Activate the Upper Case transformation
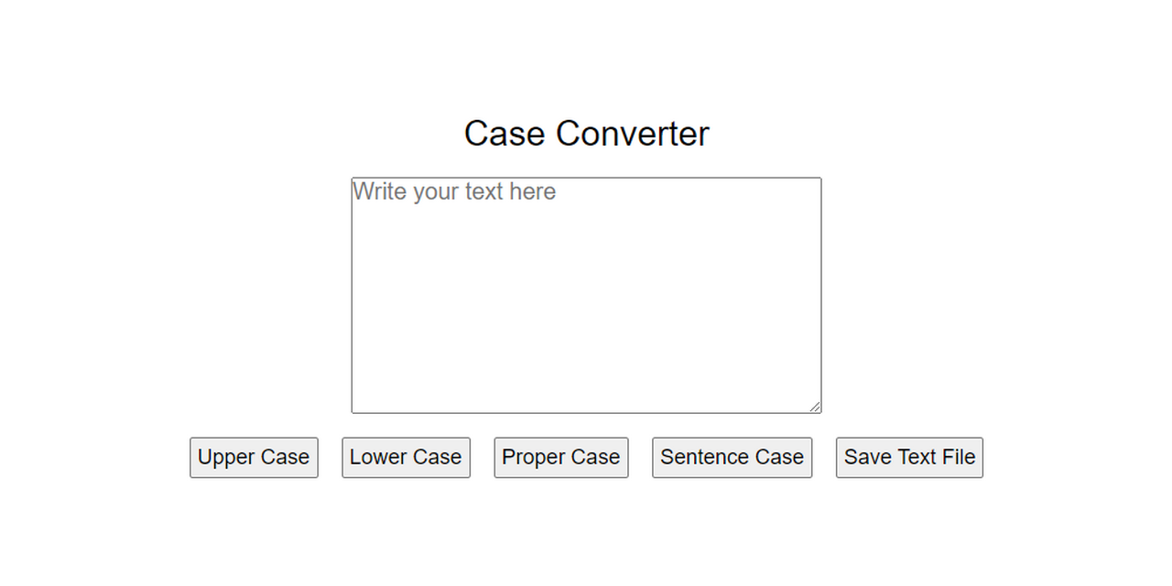The image size is (1172, 586). [x=254, y=457]
